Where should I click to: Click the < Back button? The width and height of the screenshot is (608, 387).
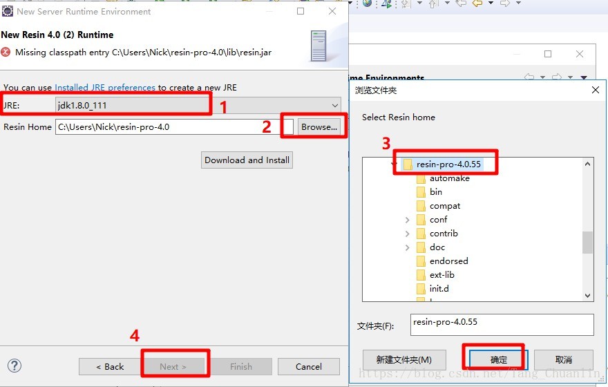point(110,366)
